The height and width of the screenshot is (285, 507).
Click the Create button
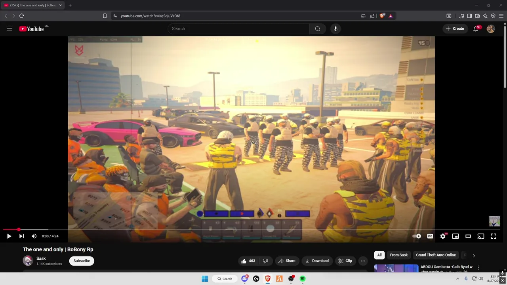pyautogui.click(x=455, y=28)
